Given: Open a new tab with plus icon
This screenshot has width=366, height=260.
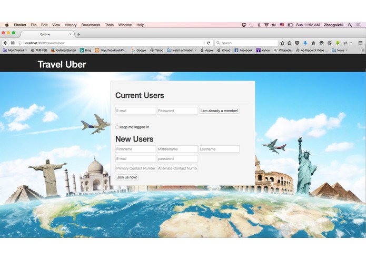Looking at the screenshot, I should point(78,34).
